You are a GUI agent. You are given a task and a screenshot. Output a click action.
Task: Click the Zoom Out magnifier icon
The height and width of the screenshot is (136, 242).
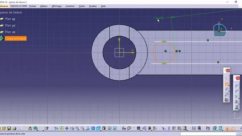click(82, 128)
